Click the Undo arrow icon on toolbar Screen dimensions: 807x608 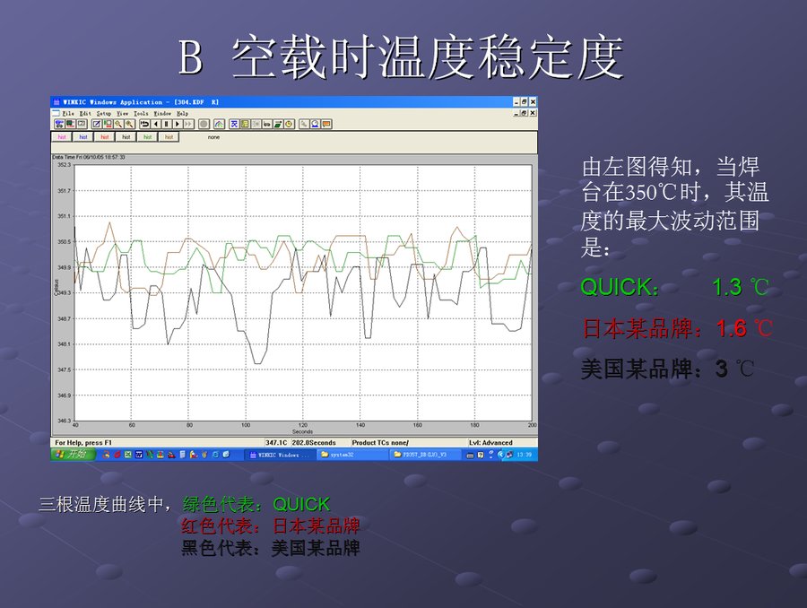coord(144,123)
